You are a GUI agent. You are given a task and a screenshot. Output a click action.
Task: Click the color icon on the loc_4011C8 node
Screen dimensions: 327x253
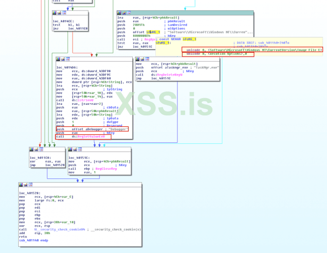[x=31, y=149]
